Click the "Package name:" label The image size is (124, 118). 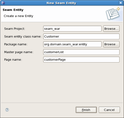(x=16, y=44)
